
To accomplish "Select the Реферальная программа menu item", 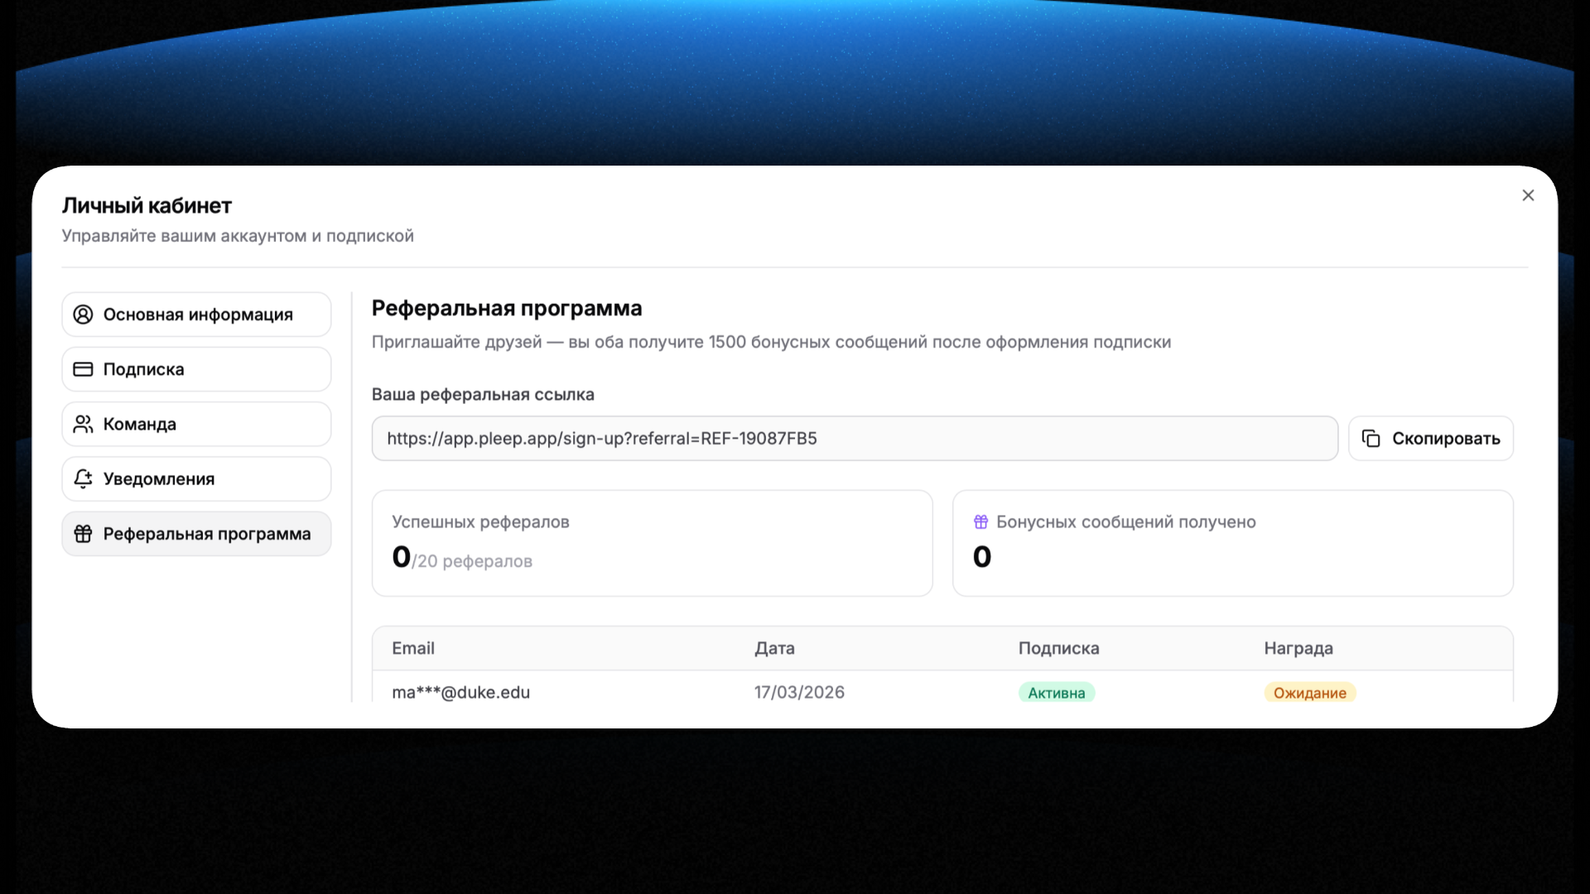I will (206, 534).
